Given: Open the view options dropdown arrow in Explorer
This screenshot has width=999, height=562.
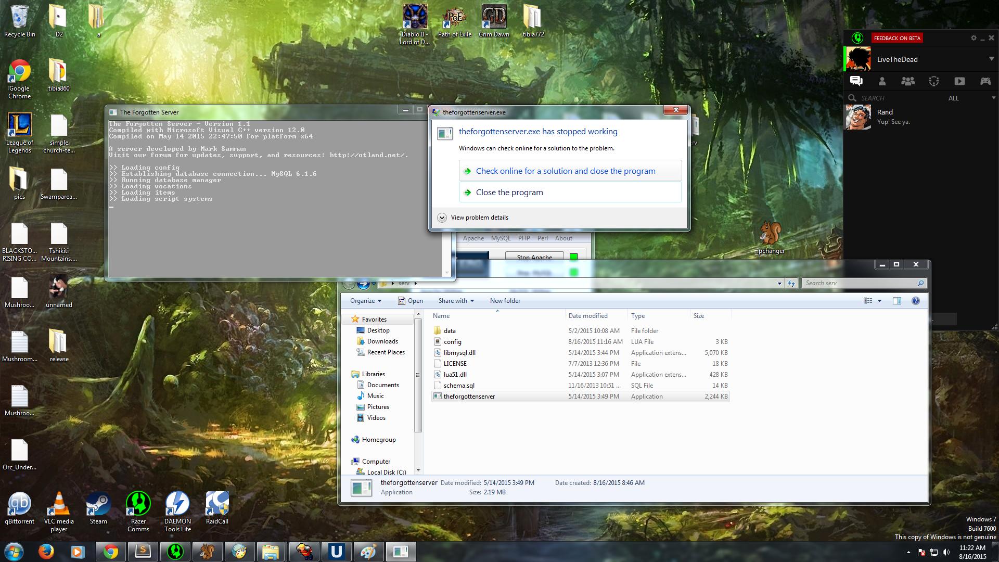Looking at the screenshot, I should point(879,301).
